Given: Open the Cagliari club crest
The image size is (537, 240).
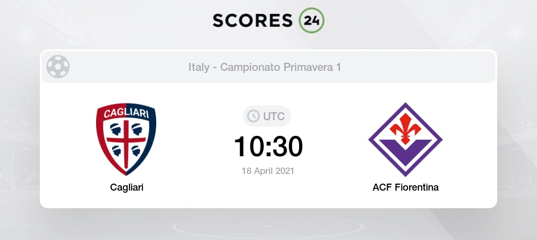Looking at the screenshot, I should (126, 140).
